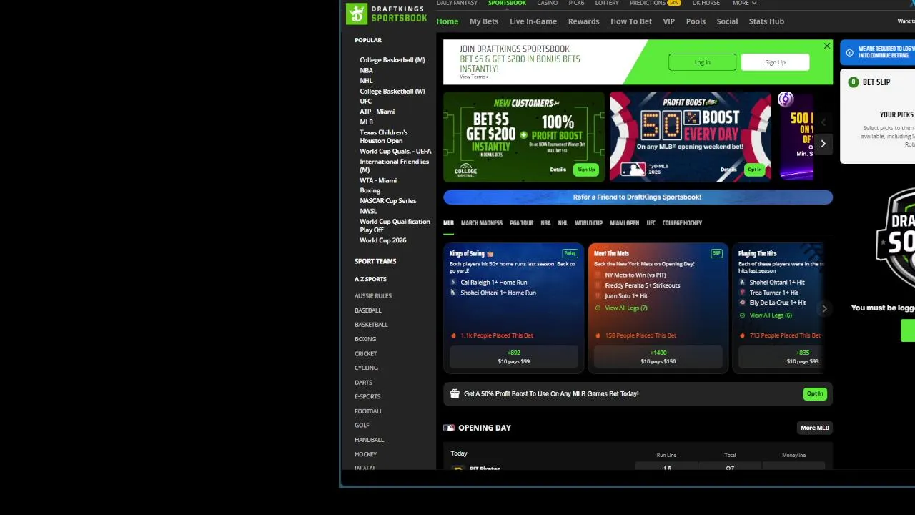Viewport: 915px width, 515px height.
Task: Open E-SPORTS in A-Z Sports list
Action: point(367,397)
